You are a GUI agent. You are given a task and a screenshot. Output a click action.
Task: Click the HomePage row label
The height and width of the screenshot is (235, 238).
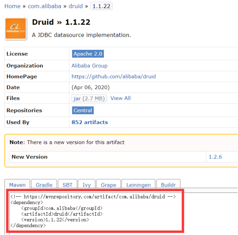pos(22,77)
